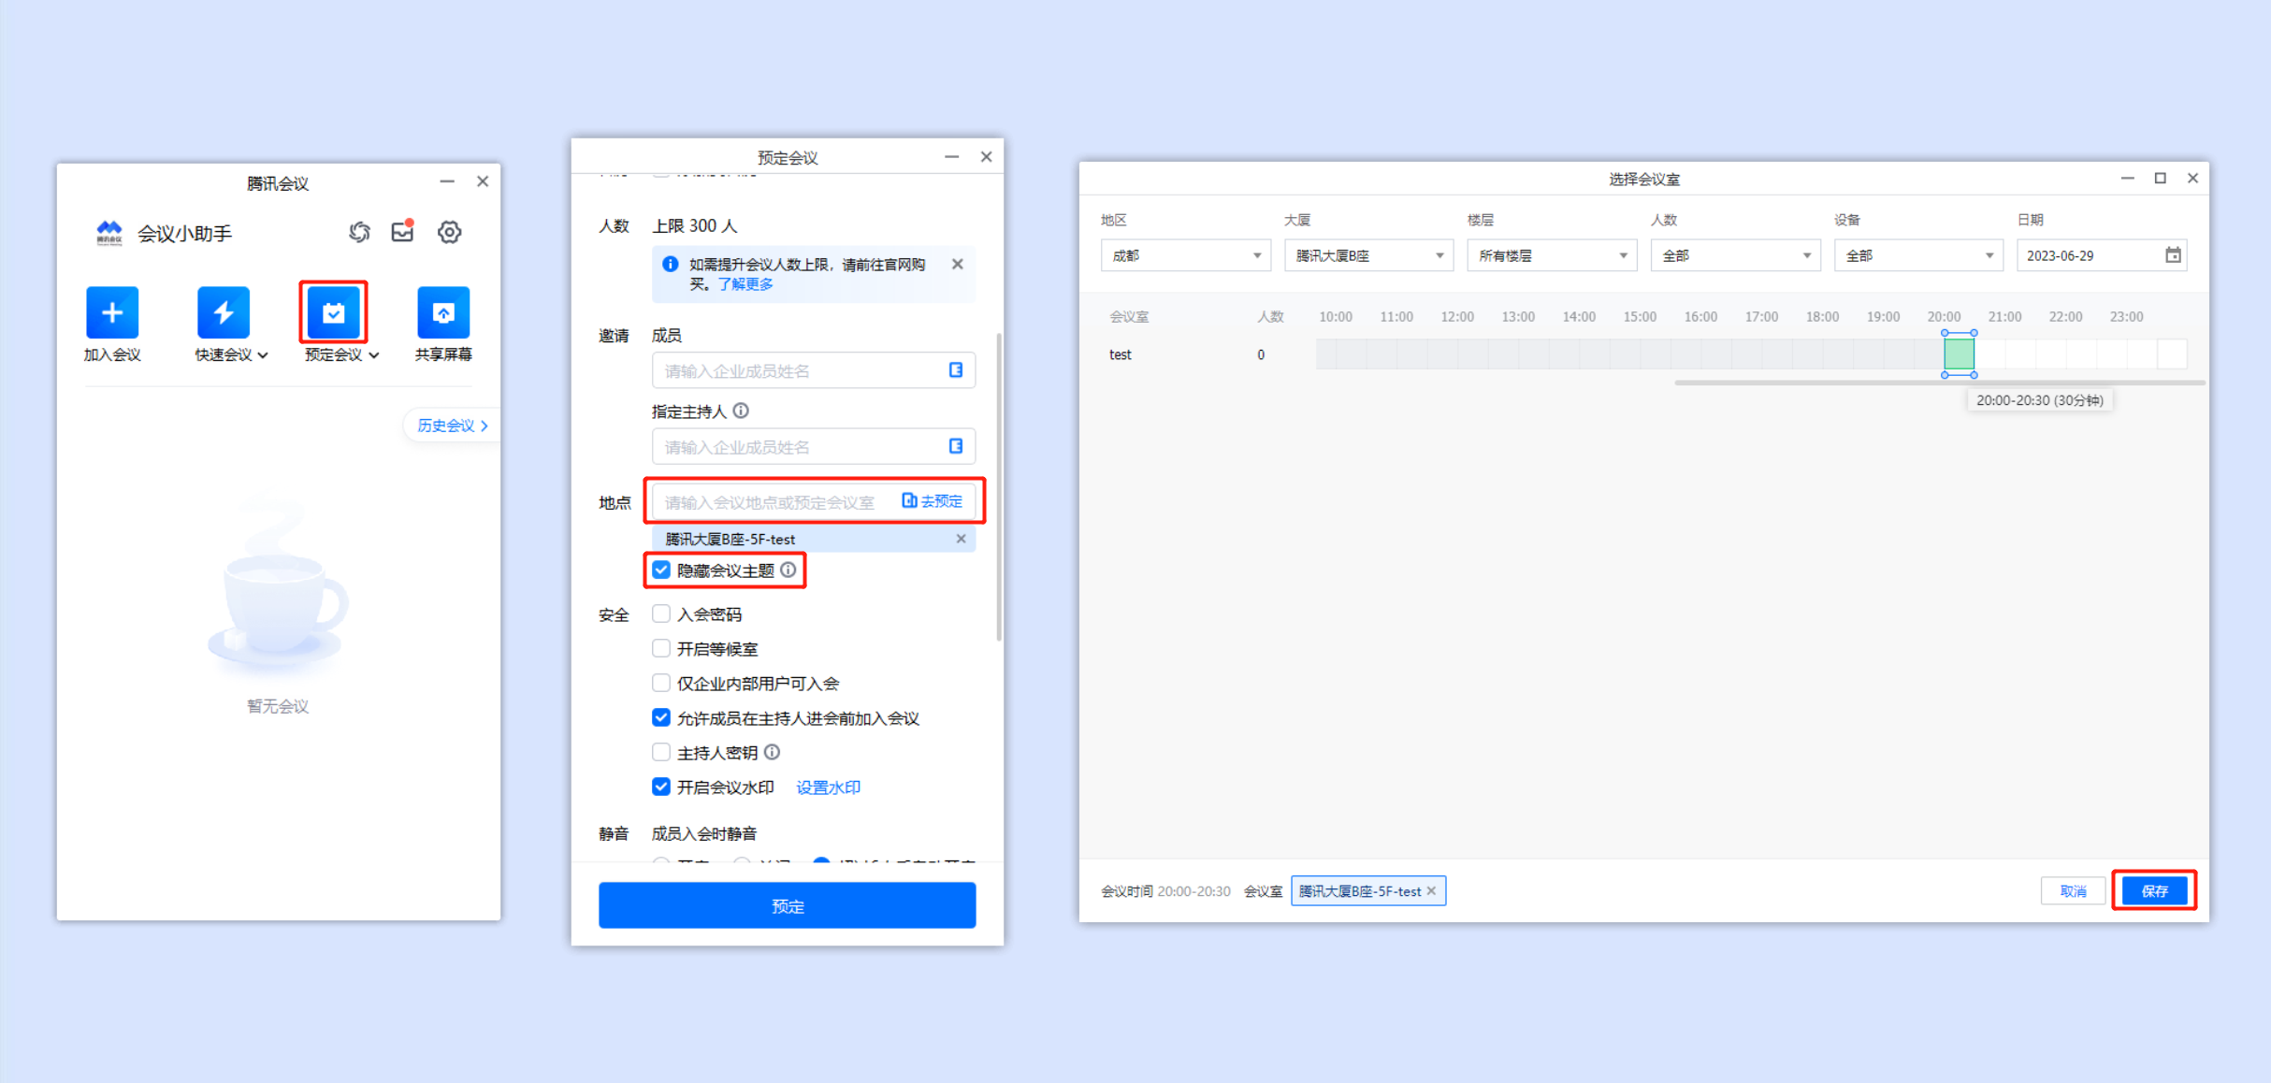Click the Share Screen icon
The height and width of the screenshot is (1083, 2271).
click(443, 312)
